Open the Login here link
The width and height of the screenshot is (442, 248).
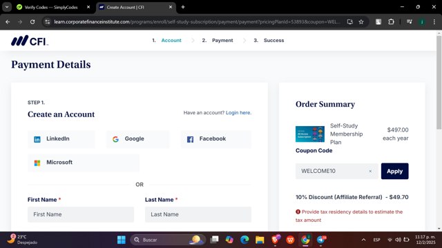coord(238,112)
